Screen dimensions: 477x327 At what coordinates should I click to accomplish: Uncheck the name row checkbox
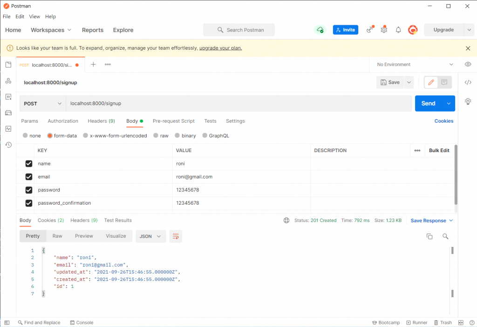pyautogui.click(x=29, y=164)
